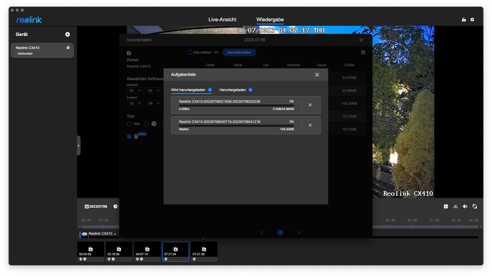Switch to the Live-Ansicht tab
The width and height of the screenshot is (492, 276).
(x=222, y=20)
